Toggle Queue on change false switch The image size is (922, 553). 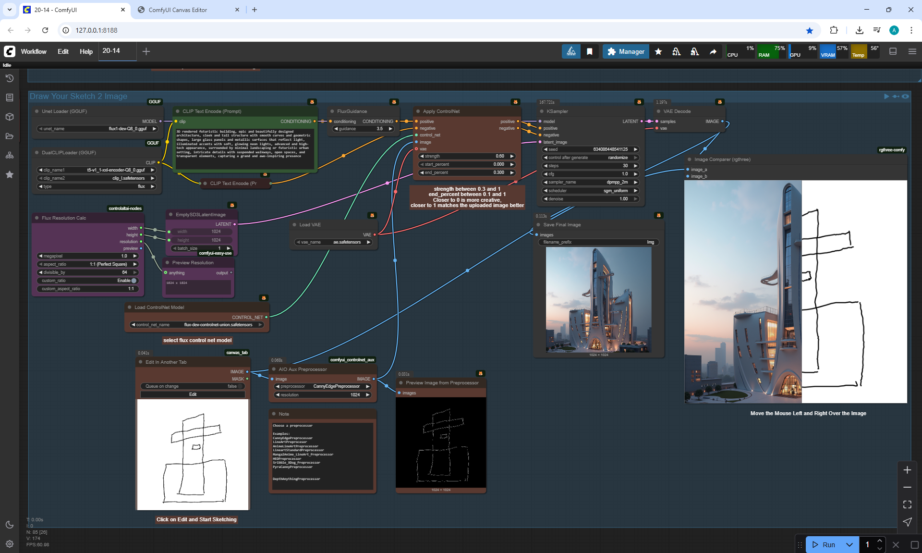click(240, 386)
